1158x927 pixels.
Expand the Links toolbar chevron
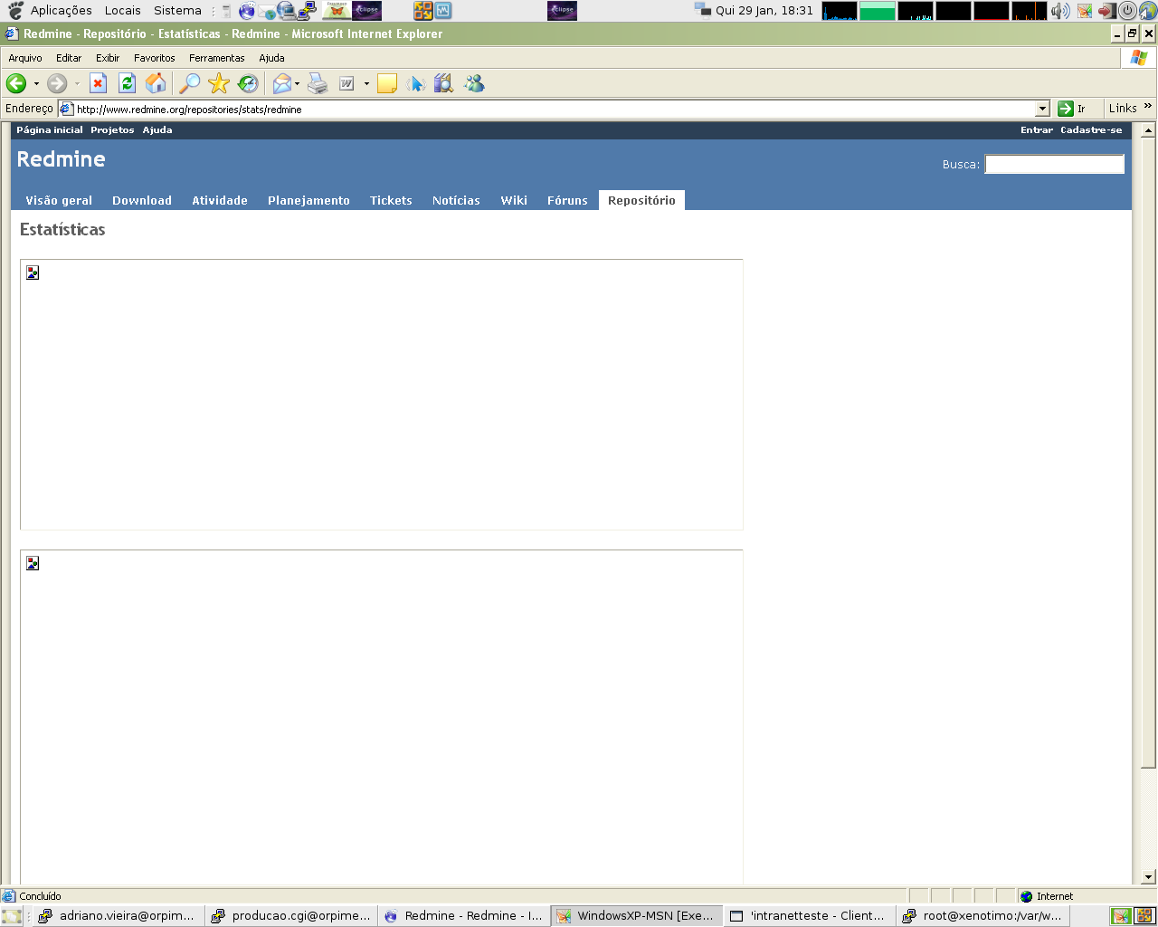[x=1148, y=107]
